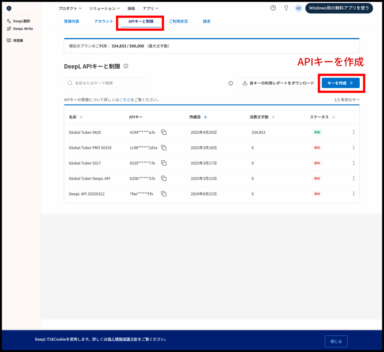The width and height of the screenshot is (384, 352).
Task: Switch to the ご利用状況 tab
Action: point(178,21)
